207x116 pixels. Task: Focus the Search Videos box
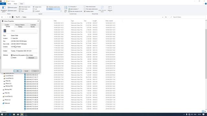tap(187, 17)
